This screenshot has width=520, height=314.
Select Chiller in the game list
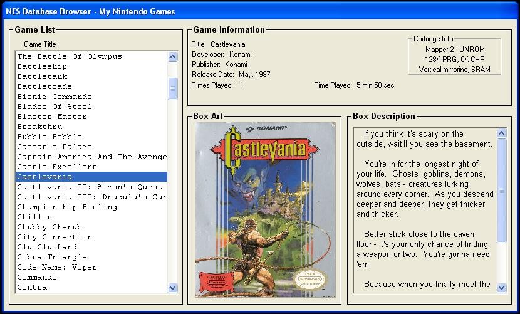click(91, 217)
